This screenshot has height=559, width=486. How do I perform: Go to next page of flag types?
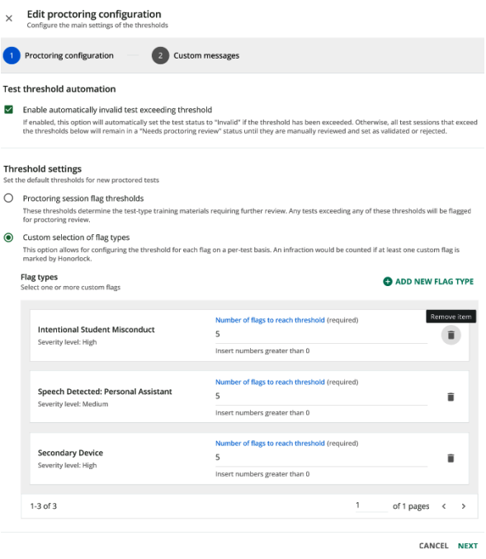463,506
